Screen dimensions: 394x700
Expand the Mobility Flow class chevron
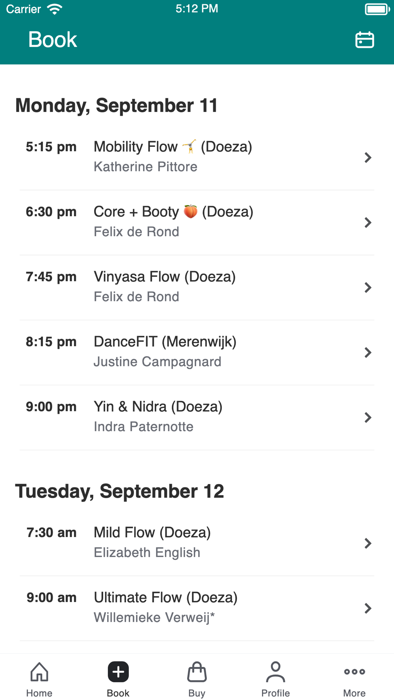[x=368, y=157]
